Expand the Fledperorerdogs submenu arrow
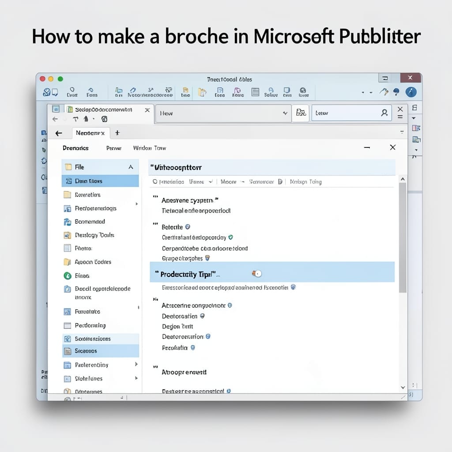The height and width of the screenshot is (452, 452). point(137,204)
